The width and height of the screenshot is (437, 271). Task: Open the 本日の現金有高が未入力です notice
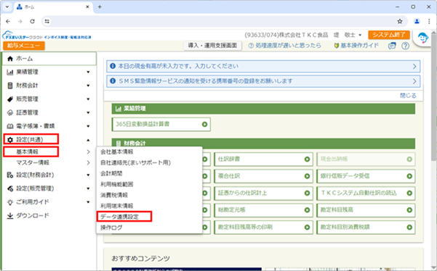[x=263, y=66]
